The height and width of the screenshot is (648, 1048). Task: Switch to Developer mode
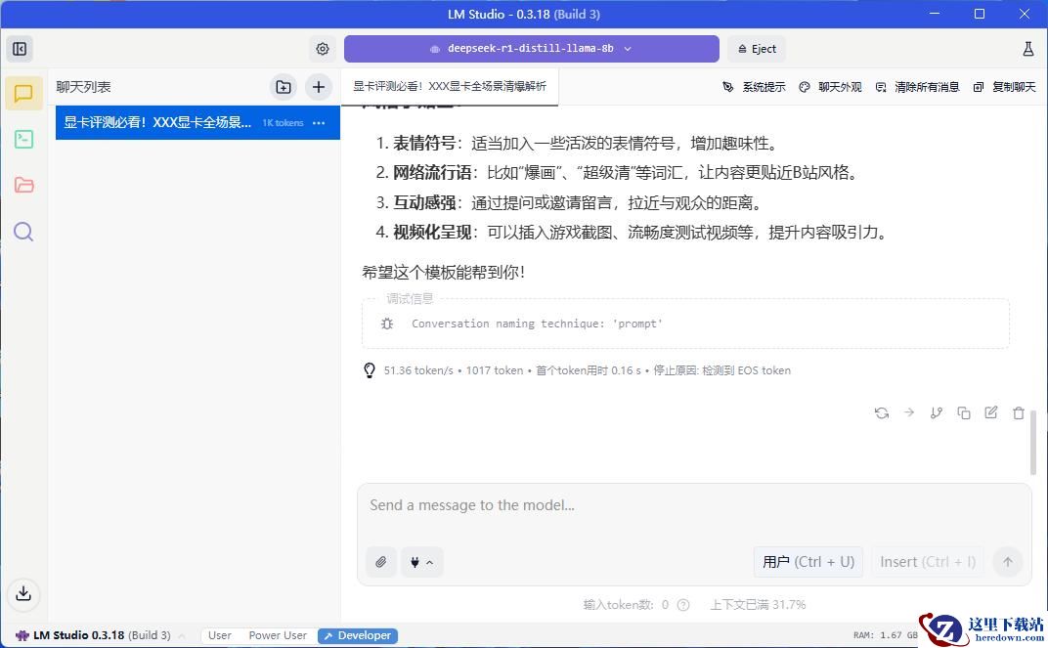[358, 635]
